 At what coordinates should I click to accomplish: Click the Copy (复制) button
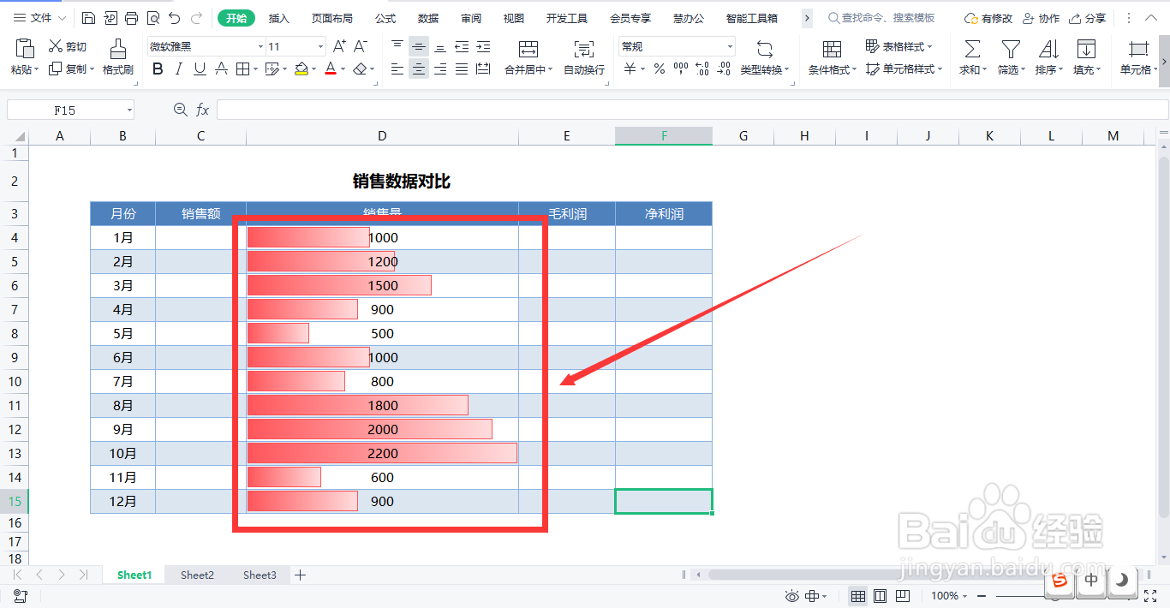[x=68, y=69]
